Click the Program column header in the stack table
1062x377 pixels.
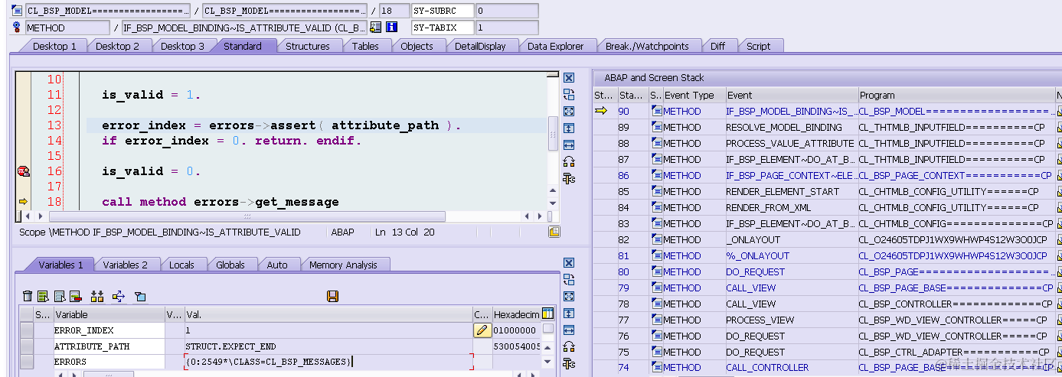pyautogui.click(x=956, y=96)
